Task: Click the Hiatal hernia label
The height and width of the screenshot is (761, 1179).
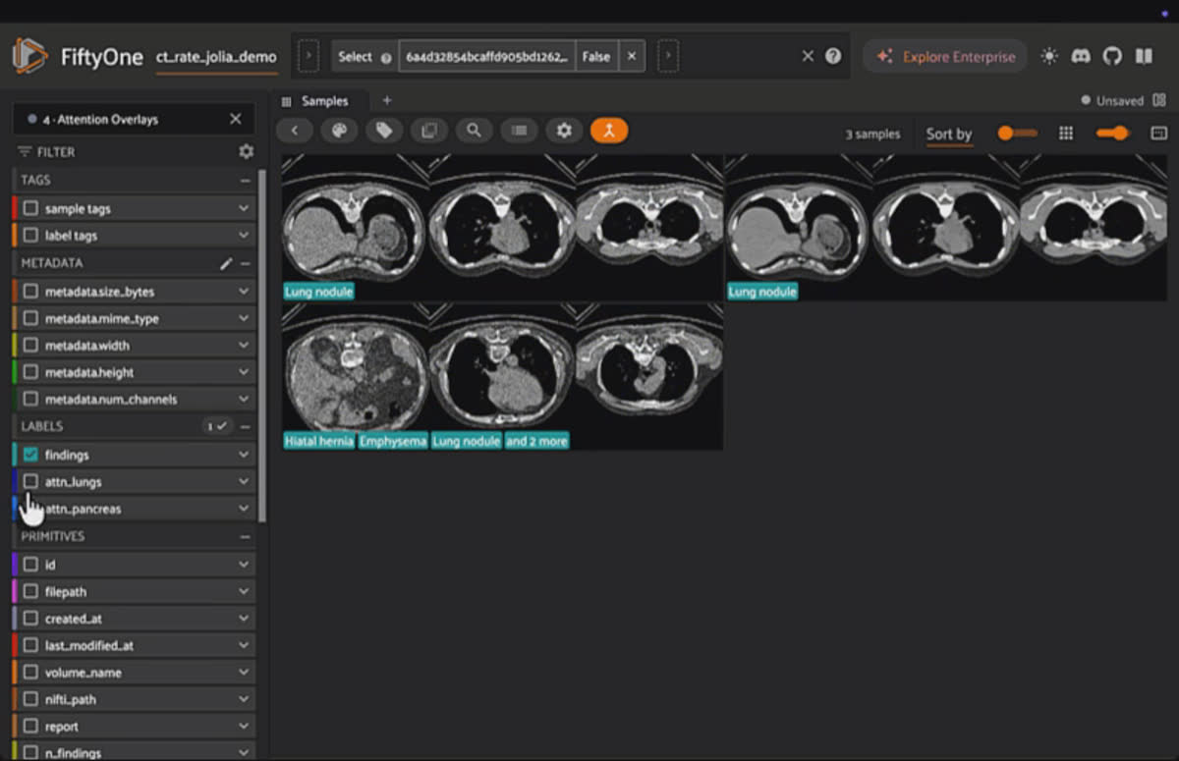Action: 319,441
